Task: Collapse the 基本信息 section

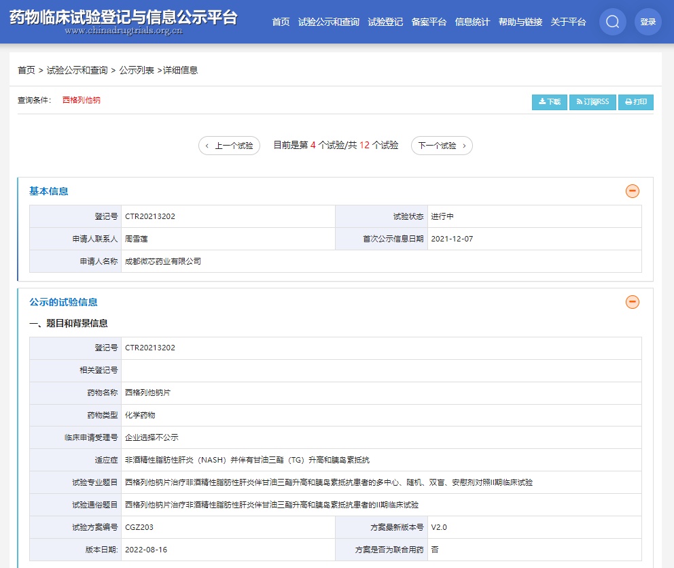Action: 632,191
